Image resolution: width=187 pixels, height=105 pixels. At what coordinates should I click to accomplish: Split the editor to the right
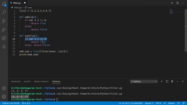click(177, 3)
